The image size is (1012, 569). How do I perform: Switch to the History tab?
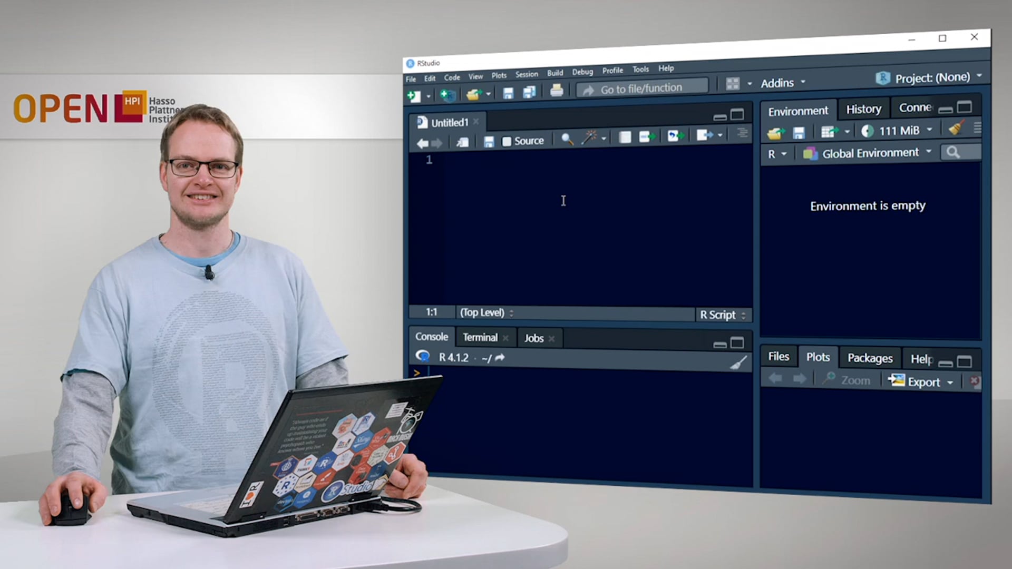coord(863,109)
